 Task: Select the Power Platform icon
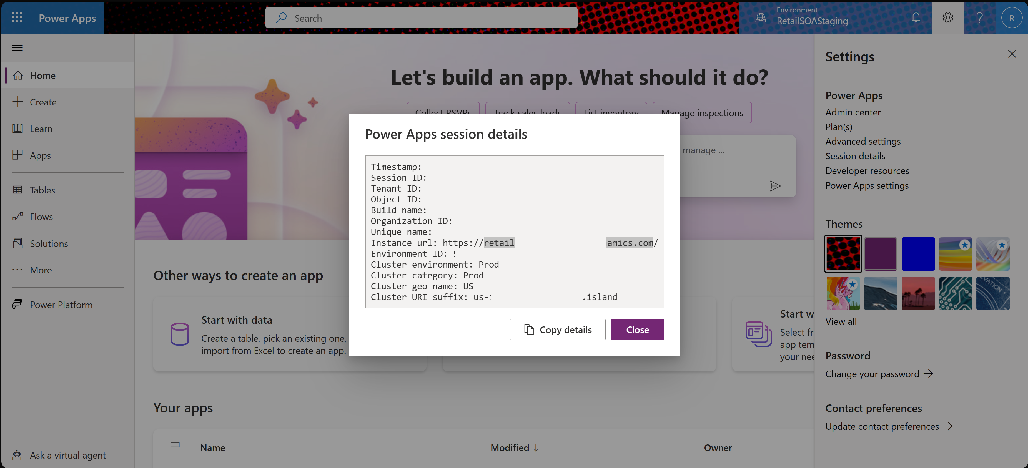(18, 303)
